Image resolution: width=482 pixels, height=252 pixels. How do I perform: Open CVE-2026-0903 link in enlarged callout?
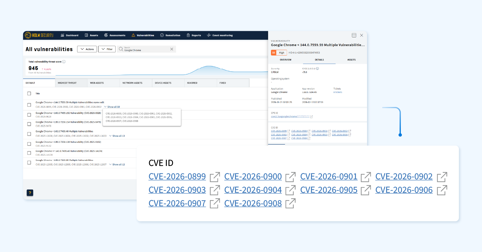(x=177, y=190)
